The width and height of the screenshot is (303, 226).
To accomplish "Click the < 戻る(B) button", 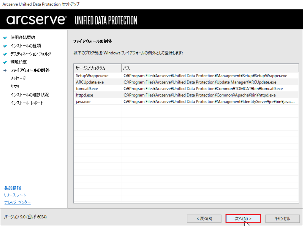I will (204, 219).
